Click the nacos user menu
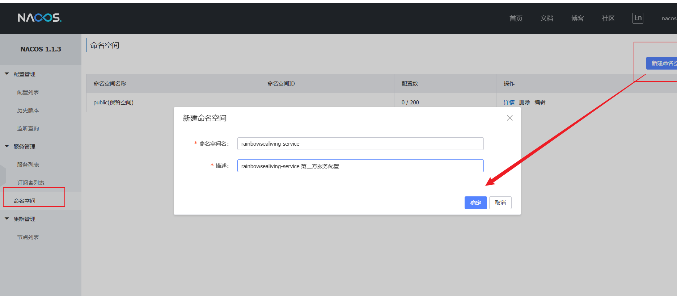The width and height of the screenshot is (677, 296). tap(669, 18)
